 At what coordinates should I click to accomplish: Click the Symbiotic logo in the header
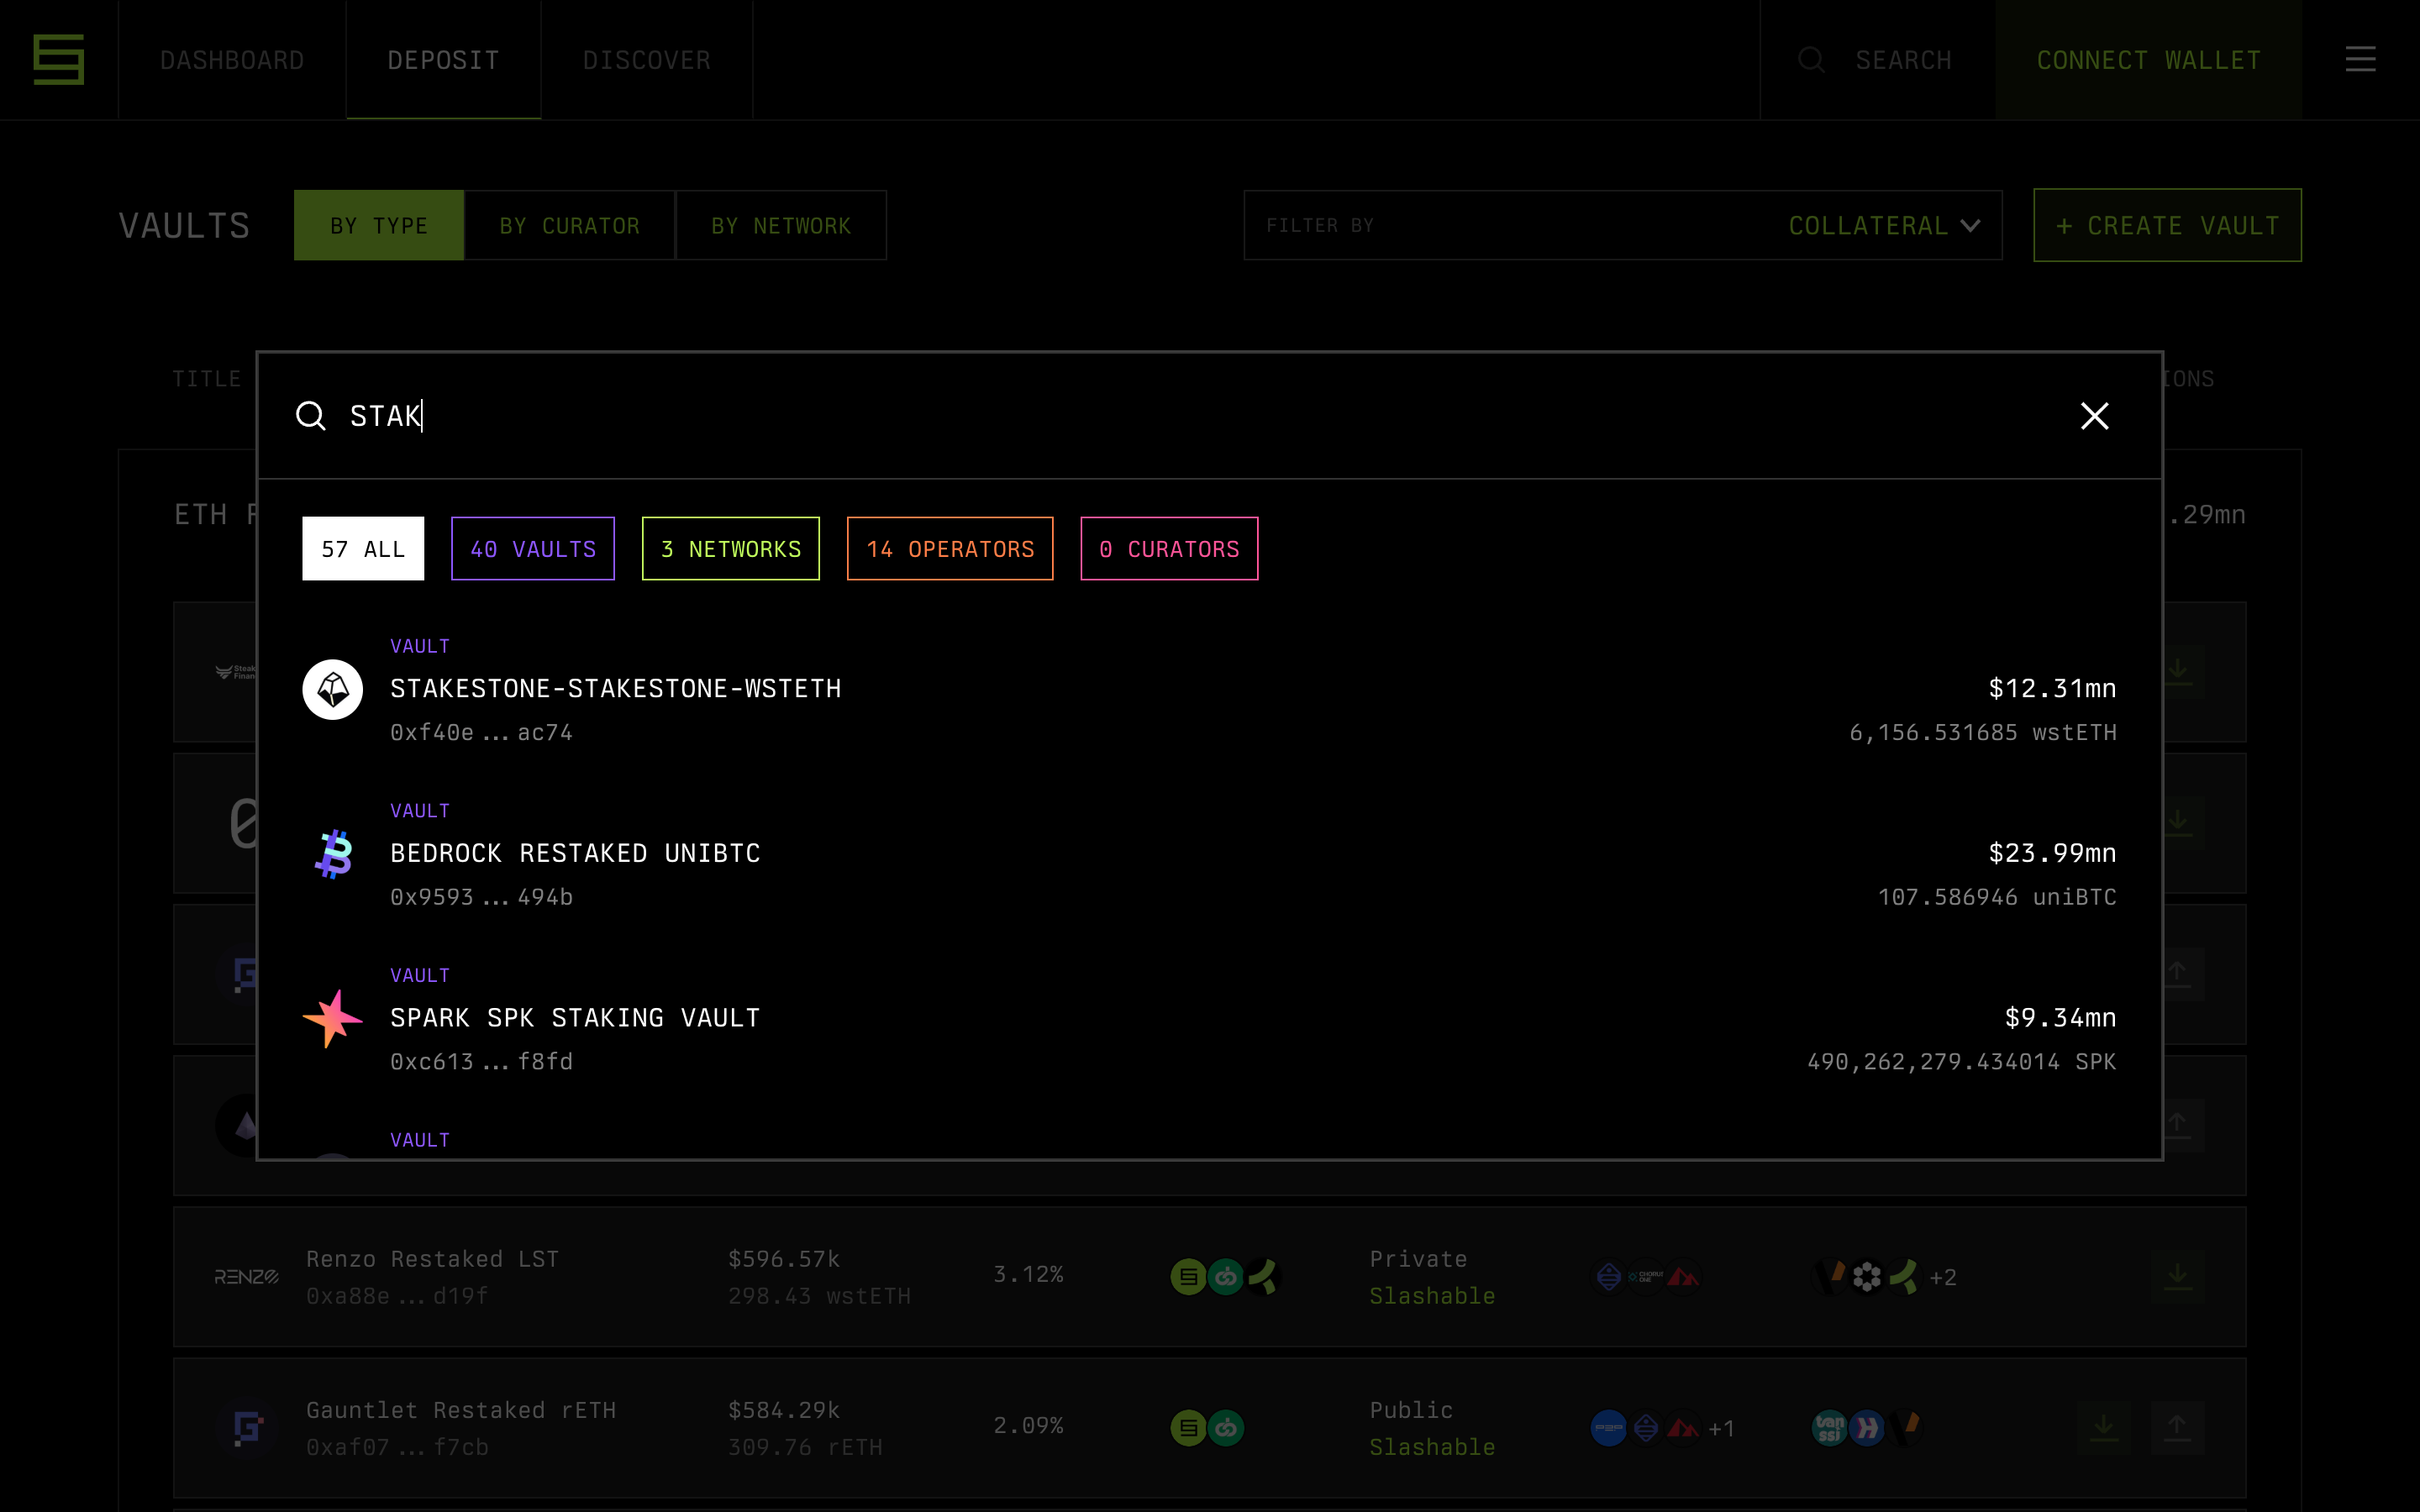58,60
